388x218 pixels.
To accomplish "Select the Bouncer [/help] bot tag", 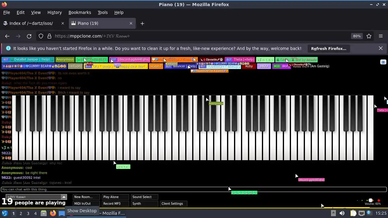I will [x=181, y=66].
